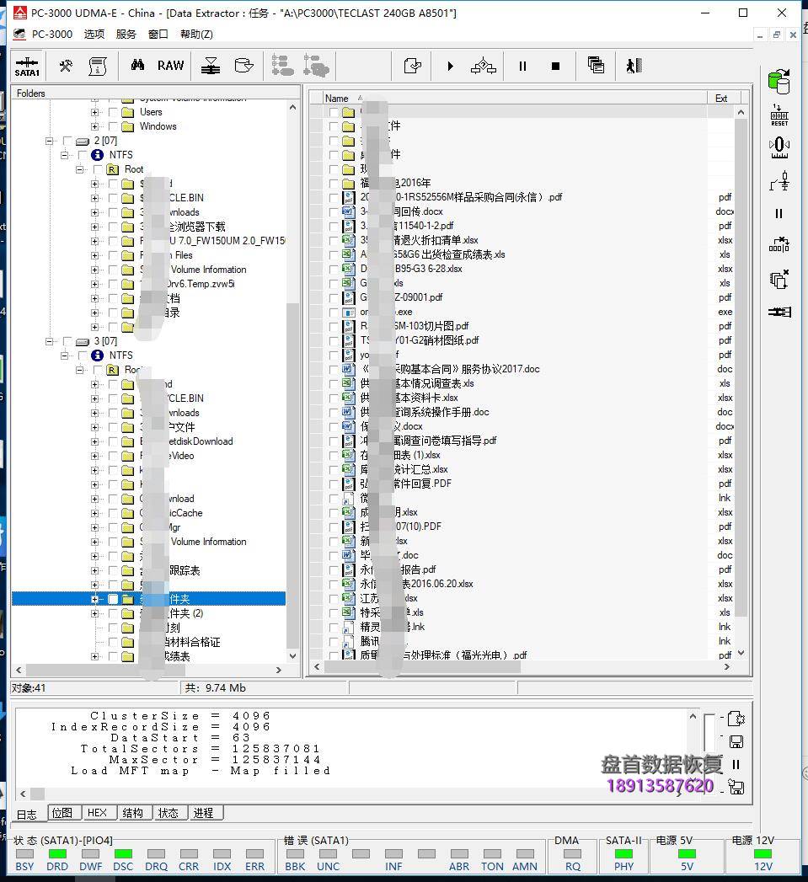Click the SATA1 port icon
The height and width of the screenshot is (882, 808).
[x=26, y=66]
